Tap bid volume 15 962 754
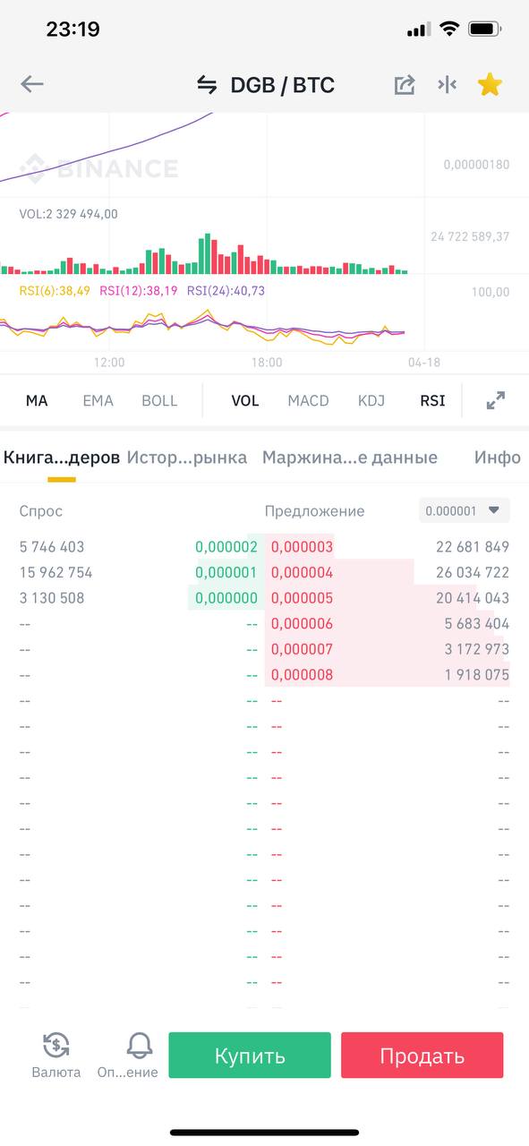Screen dimensions: 529x1146 55,572
